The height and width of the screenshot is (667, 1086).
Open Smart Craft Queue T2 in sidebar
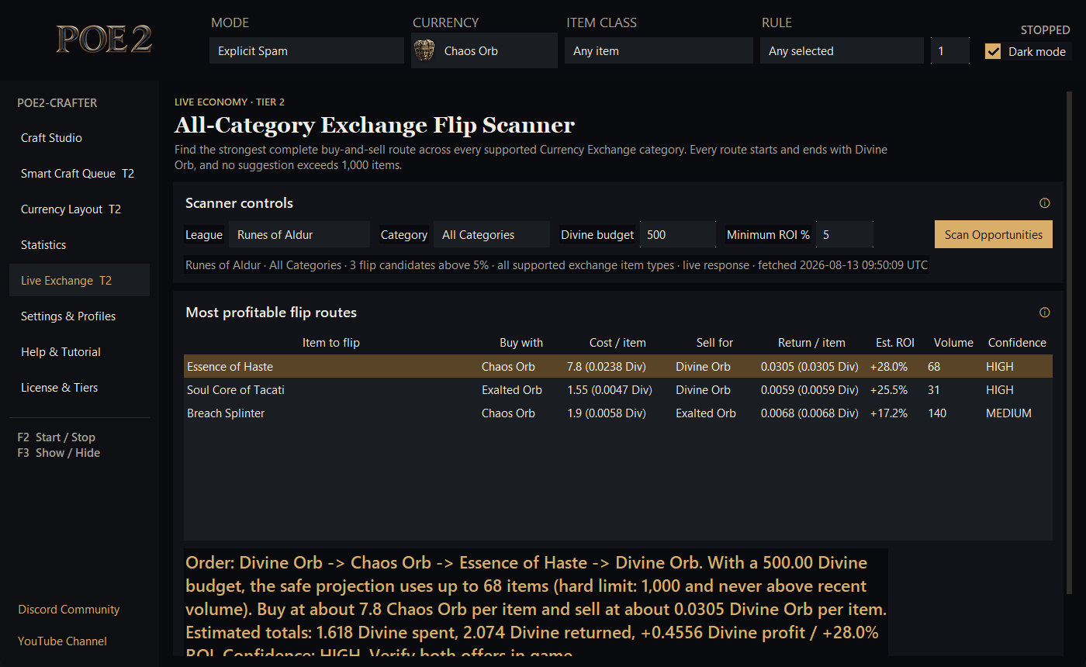(79, 174)
